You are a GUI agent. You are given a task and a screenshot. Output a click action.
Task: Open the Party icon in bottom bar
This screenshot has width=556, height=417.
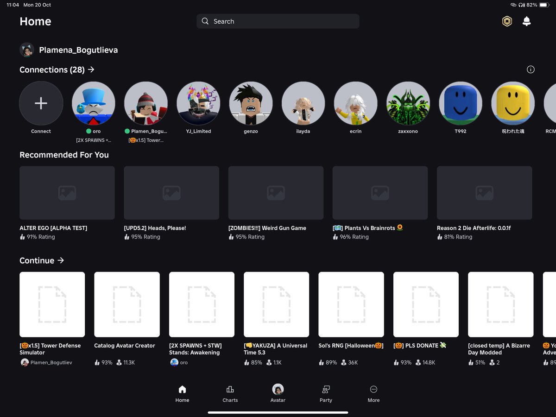326,389
